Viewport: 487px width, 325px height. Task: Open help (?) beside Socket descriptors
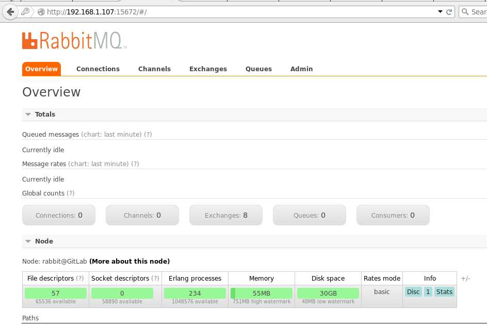pos(155,279)
